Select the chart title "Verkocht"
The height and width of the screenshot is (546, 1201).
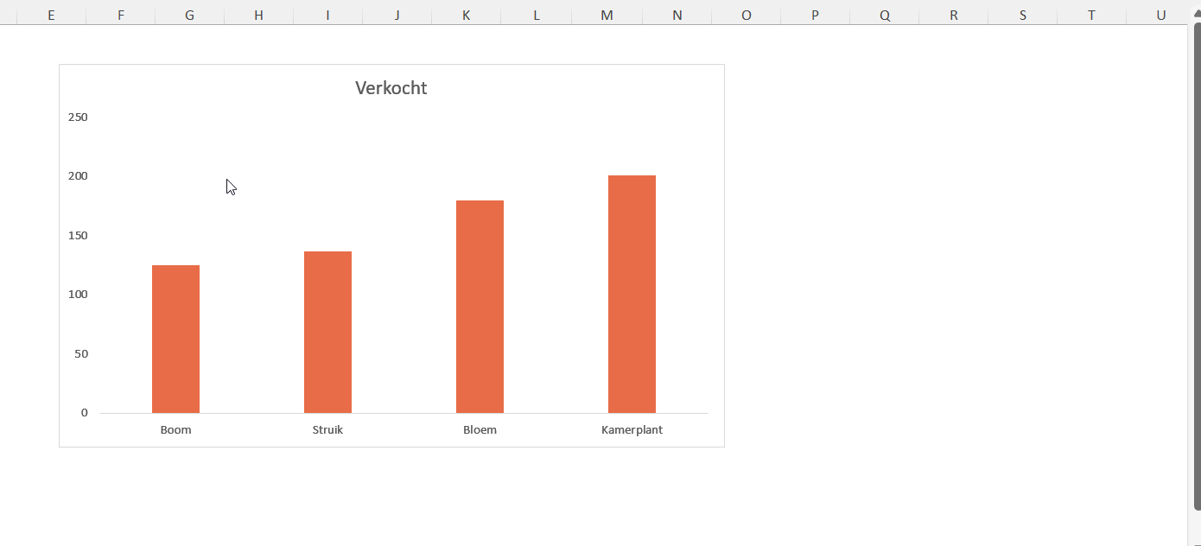coord(391,88)
